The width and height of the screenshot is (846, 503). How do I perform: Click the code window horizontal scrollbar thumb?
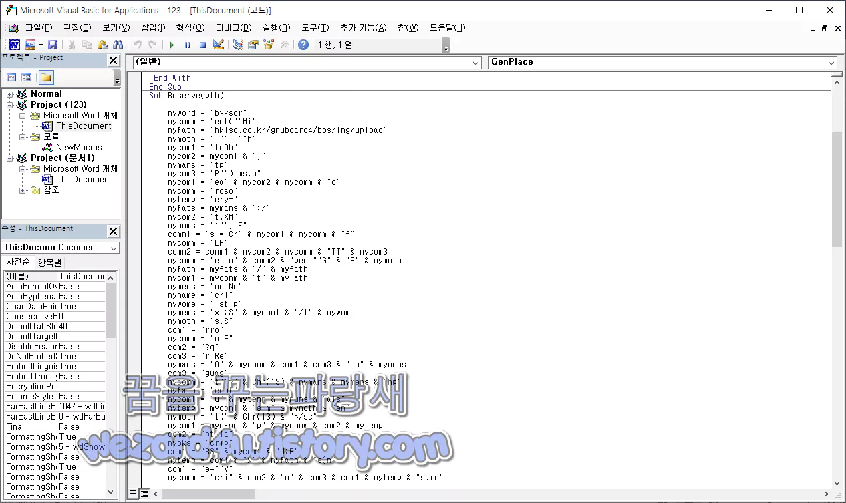(208, 494)
